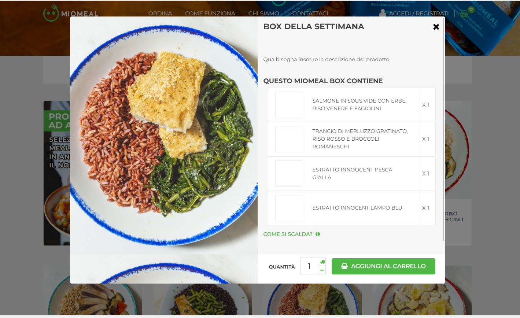Close the Box della Settimana popup
This screenshot has height=318, width=520.
[x=436, y=27]
